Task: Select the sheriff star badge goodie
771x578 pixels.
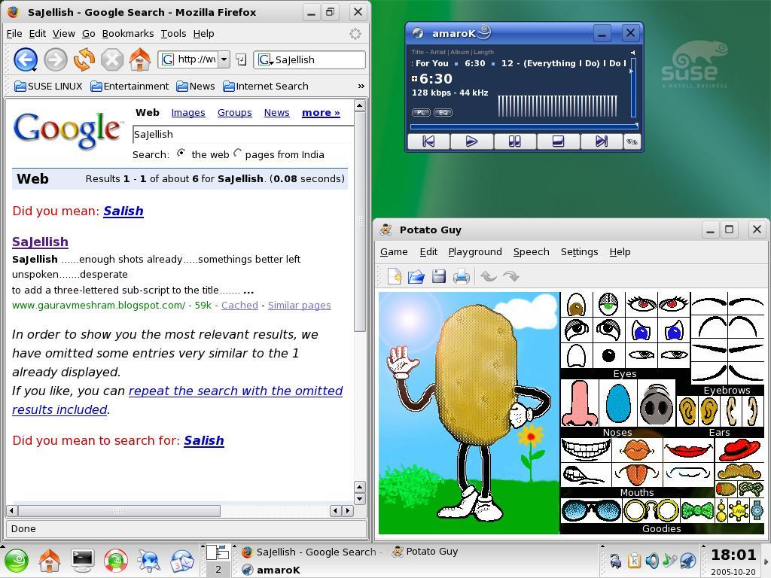Action: click(x=739, y=511)
